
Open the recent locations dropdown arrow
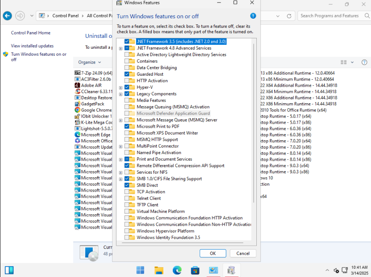32,16
